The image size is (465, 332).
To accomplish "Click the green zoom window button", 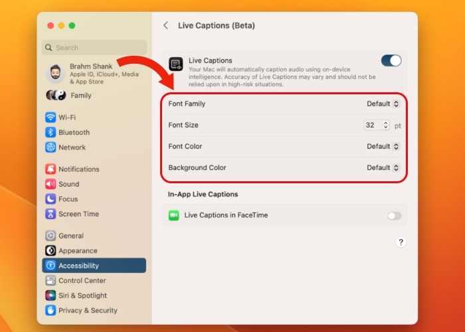I will pyautogui.click(x=72, y=26).
